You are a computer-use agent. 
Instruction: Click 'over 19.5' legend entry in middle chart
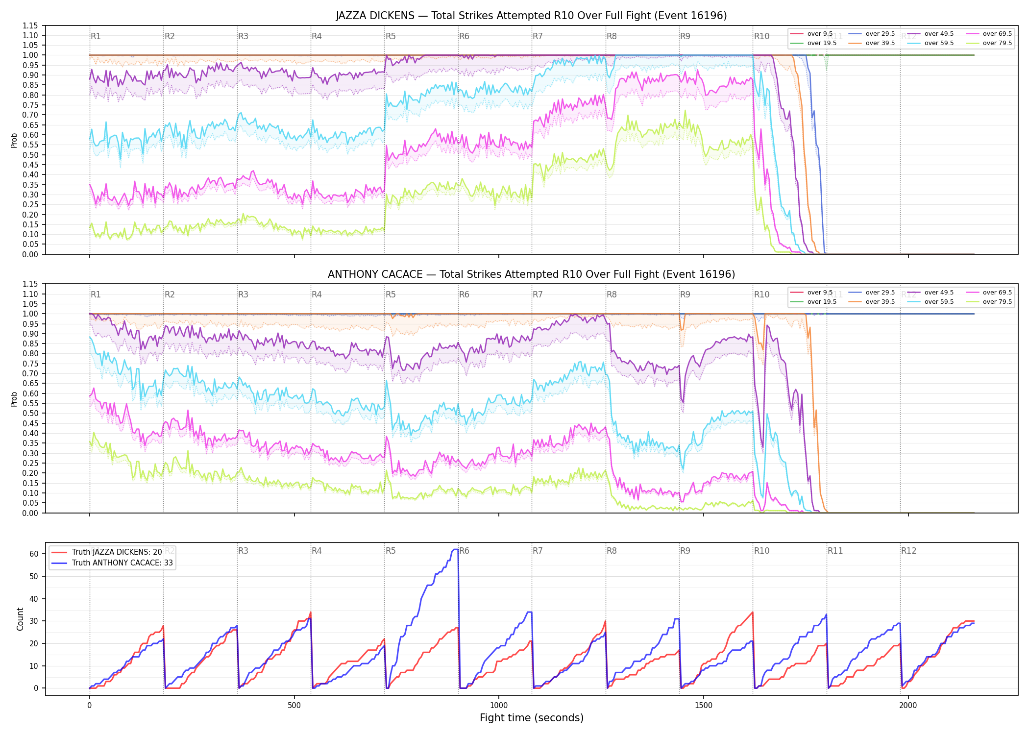coord(813,302)
